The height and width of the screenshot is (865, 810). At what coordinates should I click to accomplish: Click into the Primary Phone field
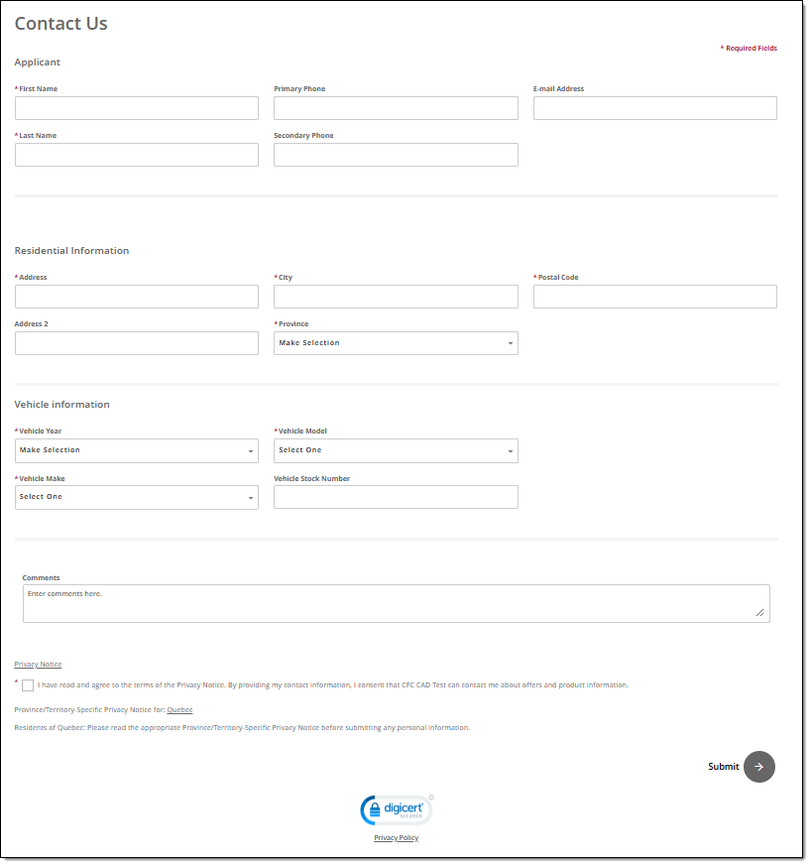click(x=396, y=108)
